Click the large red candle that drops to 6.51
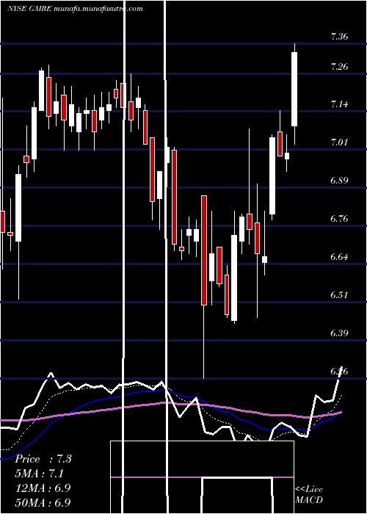Viewport: 367px width, 514px height. click(x=204, y=250)
